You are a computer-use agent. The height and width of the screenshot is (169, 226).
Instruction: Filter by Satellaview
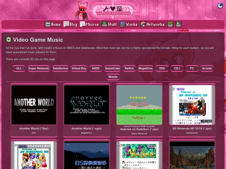60,68
